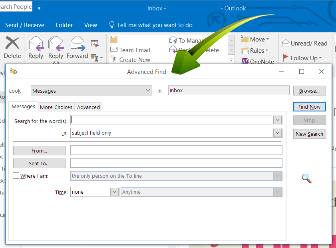Image resolution: width=336 pixels, height=248 pixels.
Task: Click the Unread/ Read envelope icon
Action: tap(286, 43)
